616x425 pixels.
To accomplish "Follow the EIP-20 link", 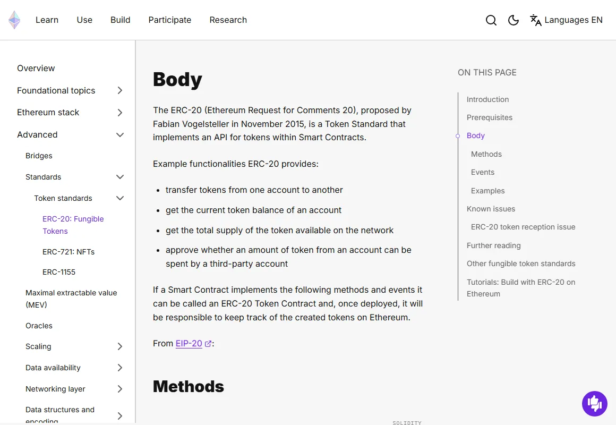I will point(189,344).
